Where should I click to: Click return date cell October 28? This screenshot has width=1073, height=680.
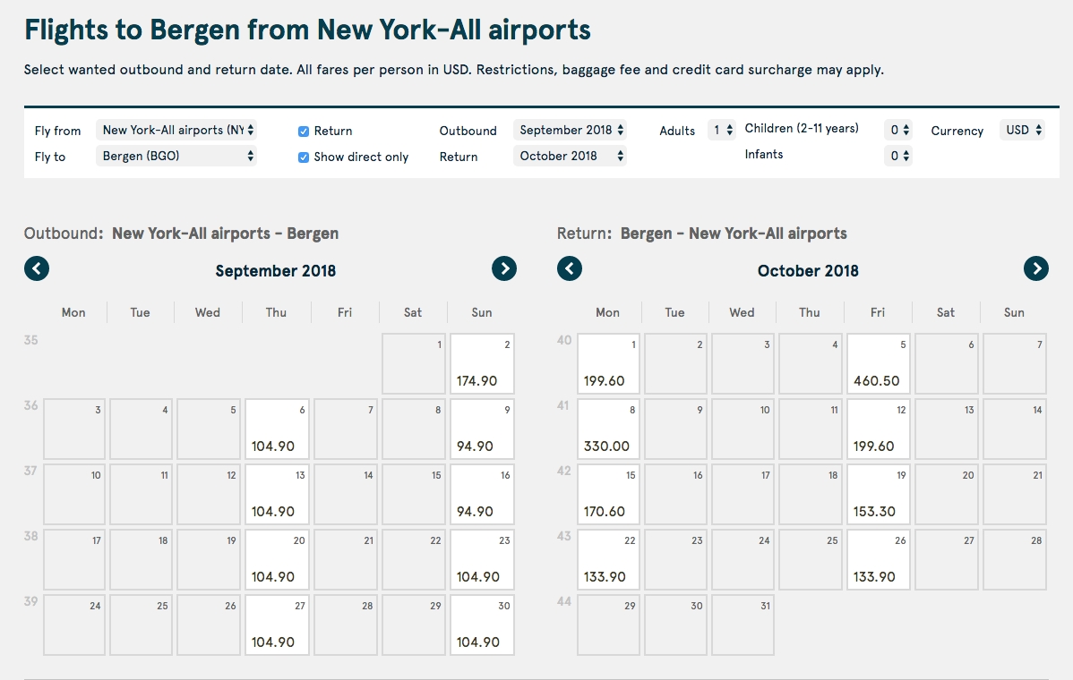pyautogui.click(x=1015, y=560)
